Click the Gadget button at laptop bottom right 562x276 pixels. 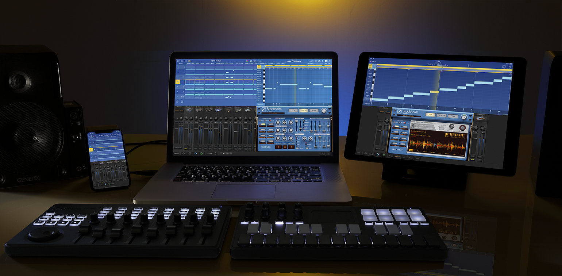tap(323, 154)
